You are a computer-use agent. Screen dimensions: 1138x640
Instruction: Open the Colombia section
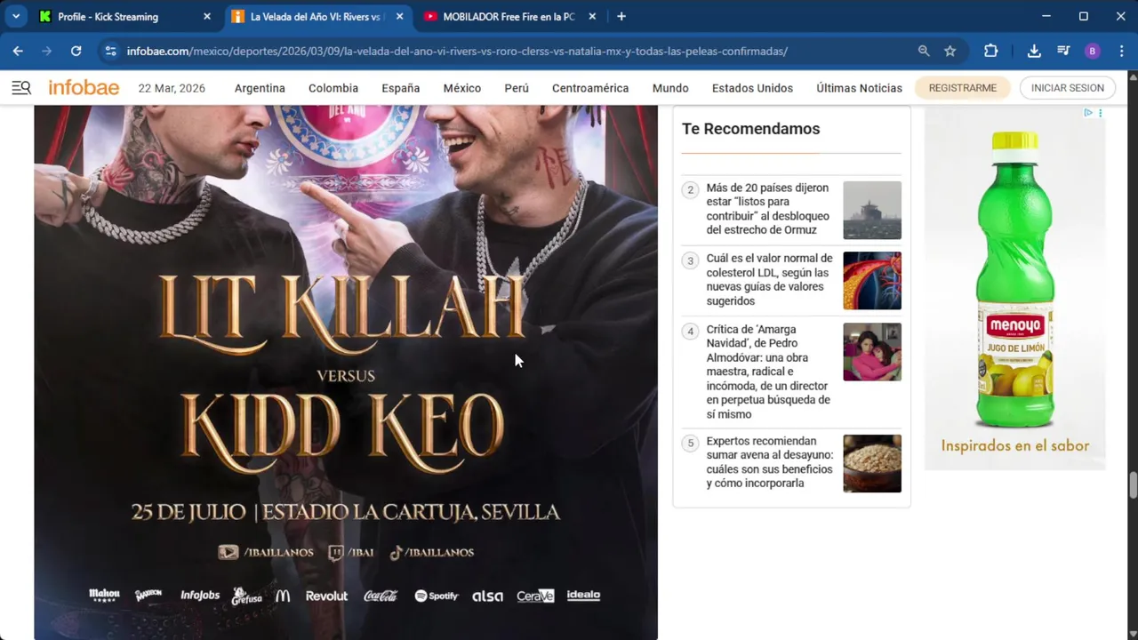pyautogui.click(x=333, y=88)
